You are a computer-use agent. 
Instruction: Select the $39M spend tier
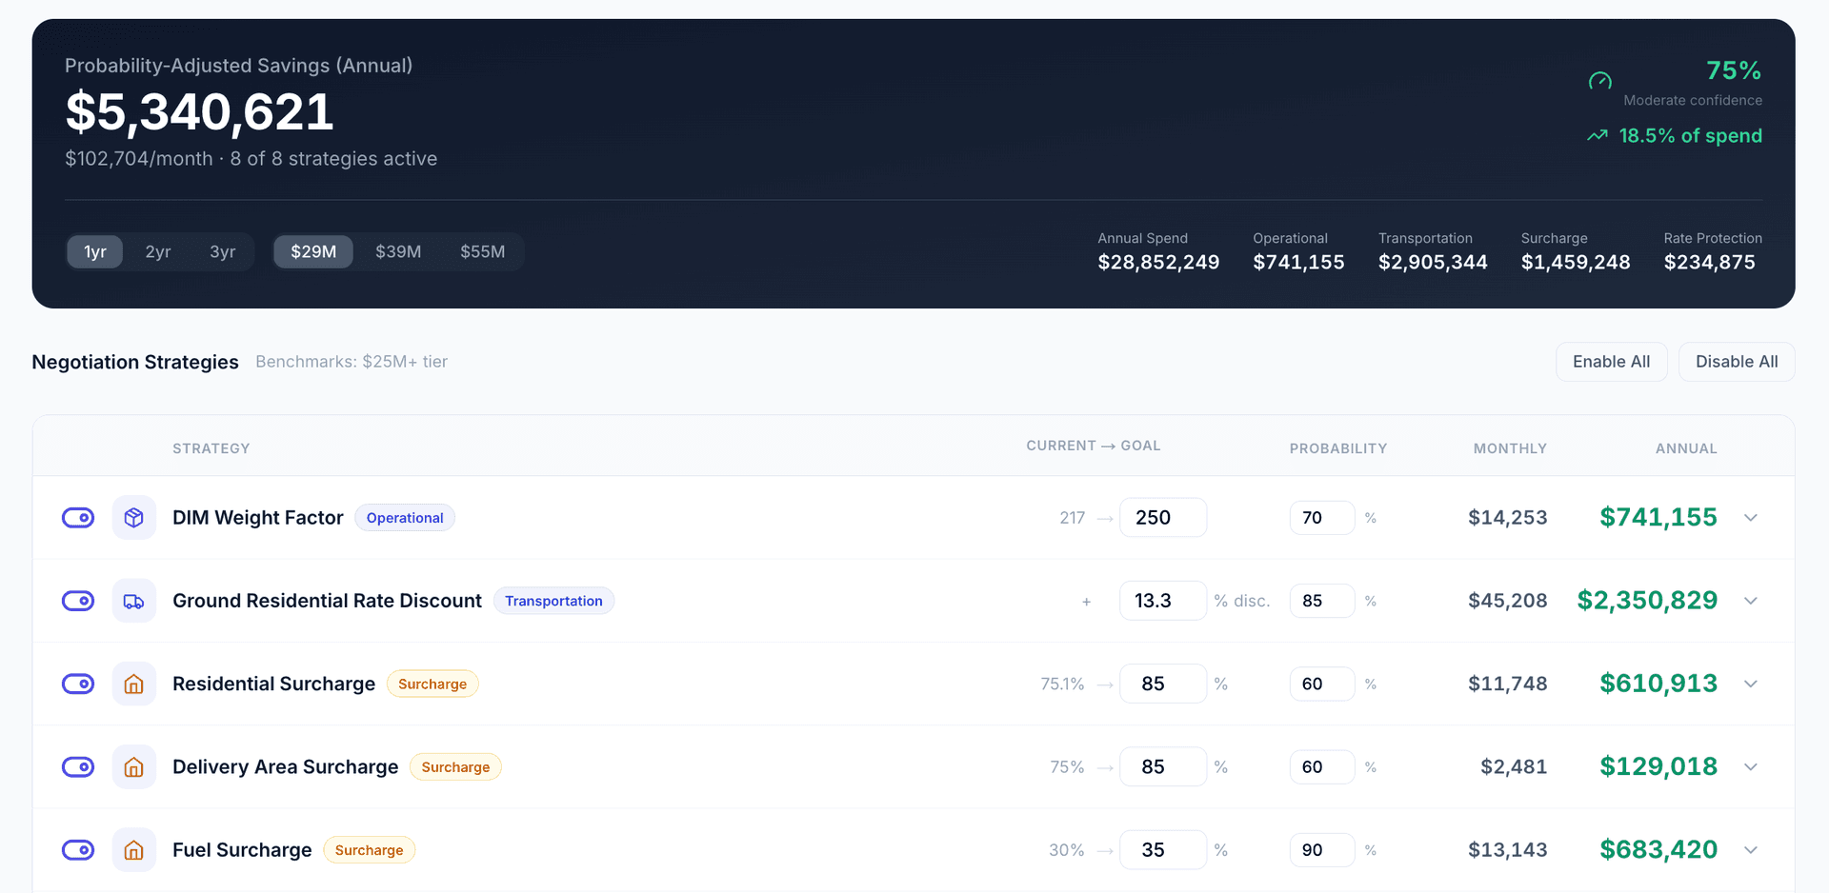[397, 251]
